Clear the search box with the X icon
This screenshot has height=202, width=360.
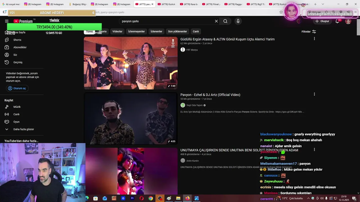tap(216, 21)
